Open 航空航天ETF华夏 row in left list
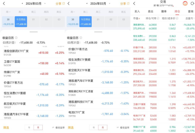The image size is (195, 133). (x=34, y=105)
